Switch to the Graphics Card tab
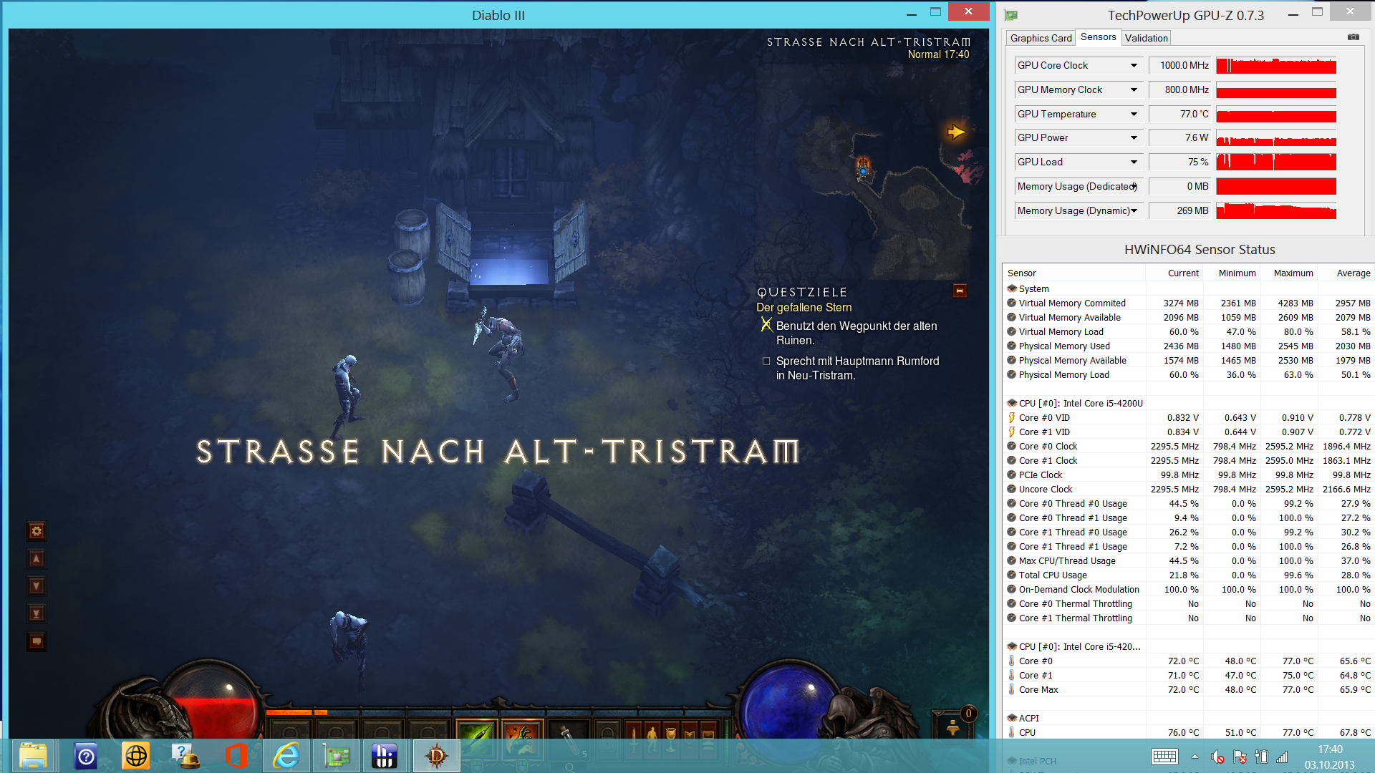1375x773 pixels. [1041, 38]
